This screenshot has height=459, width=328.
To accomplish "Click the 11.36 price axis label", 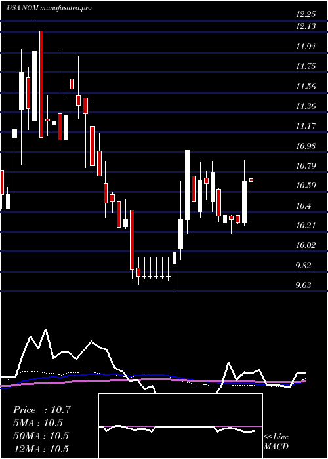I will (306, 106).
